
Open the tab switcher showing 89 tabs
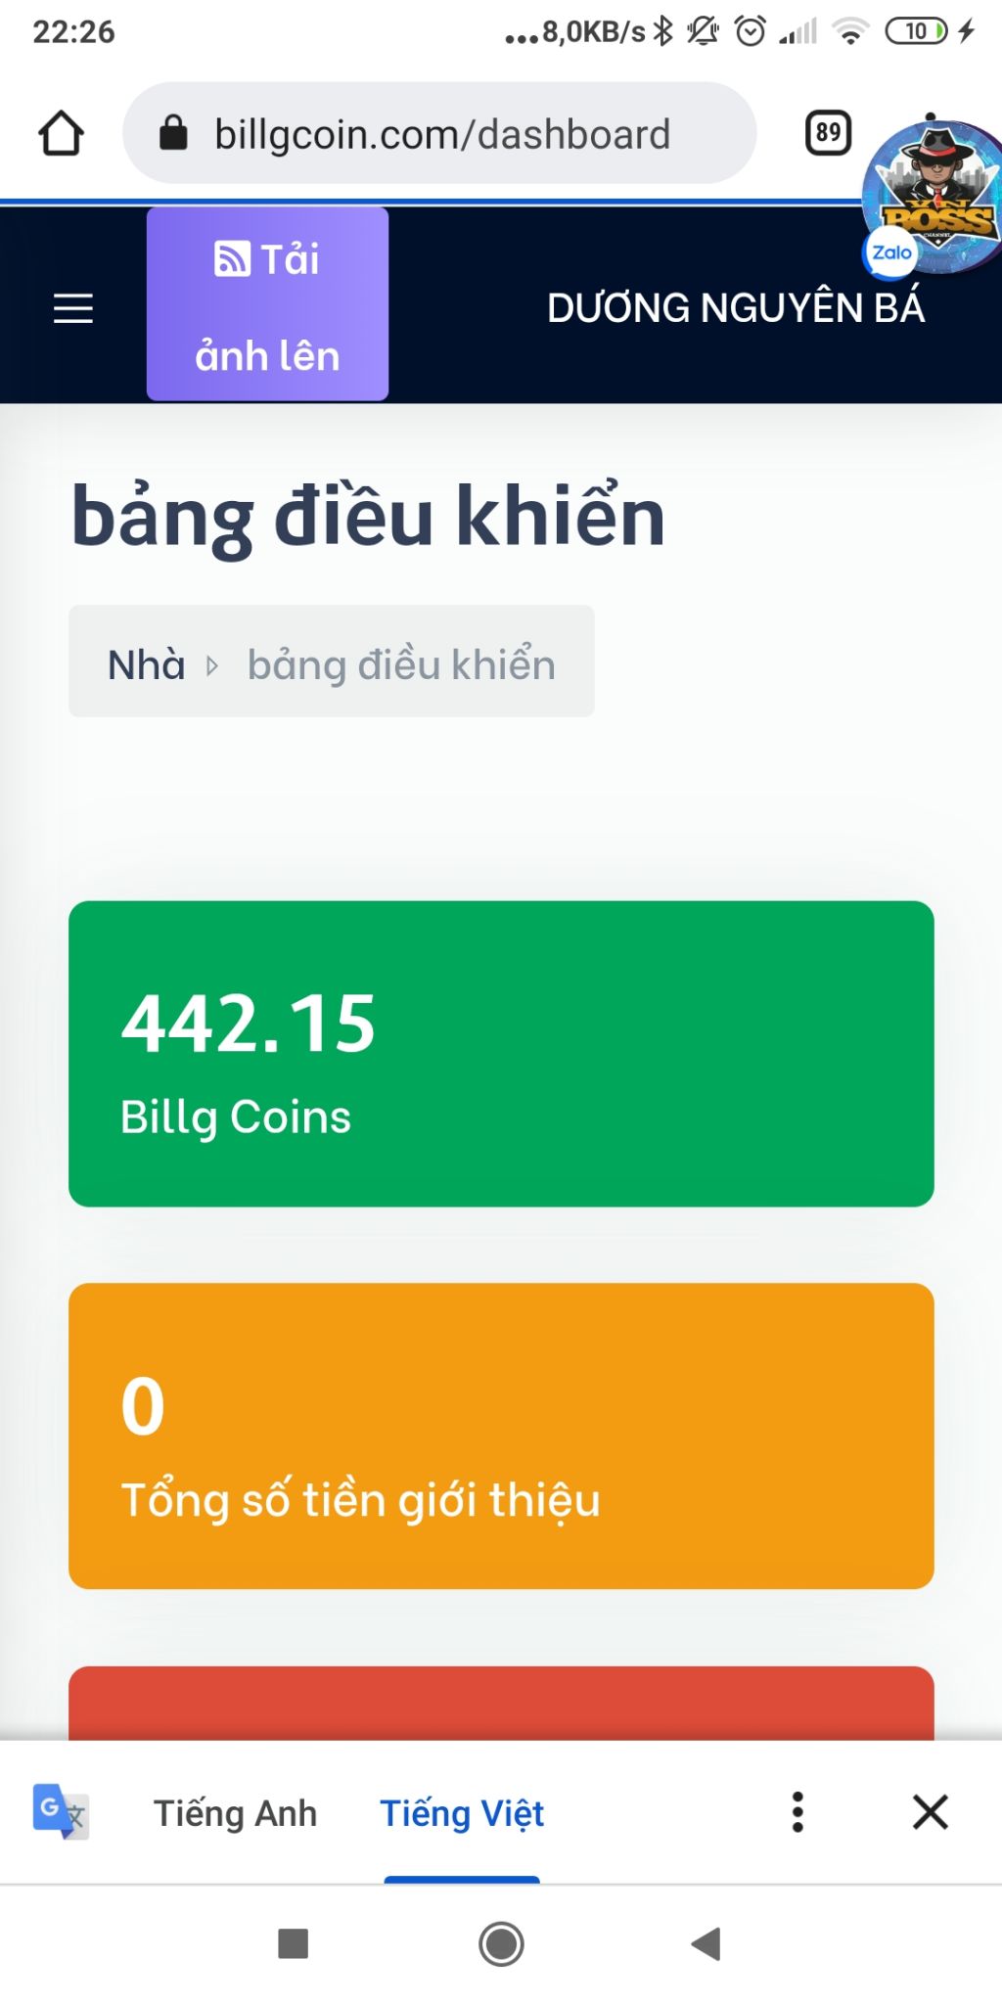828,132
